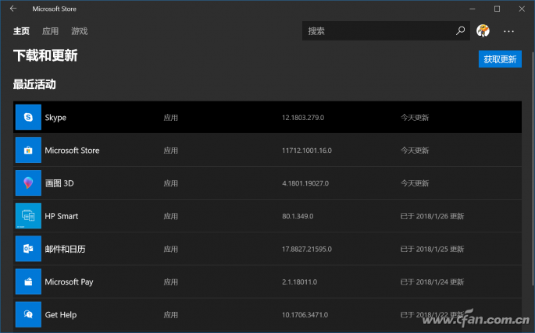This screenshot has width=535, height=333.
Task: Click the HP Smart app icon
Action: point(28,216)
